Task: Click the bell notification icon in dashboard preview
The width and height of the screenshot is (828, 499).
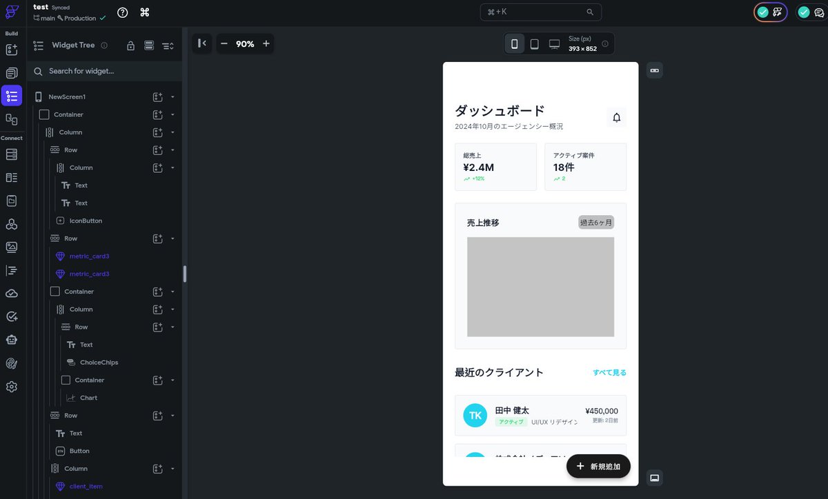Action: pyautogui.click(x=616, y=118)
